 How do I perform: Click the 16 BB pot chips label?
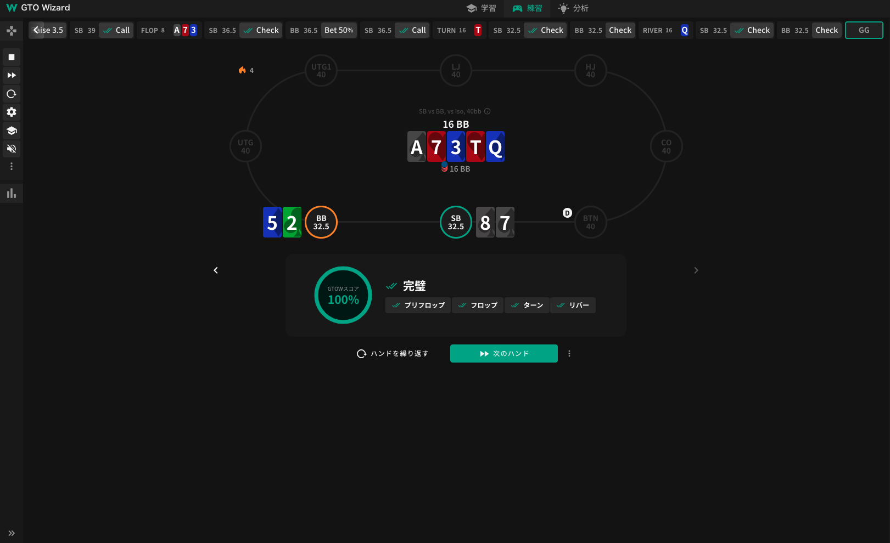(456, 168)
